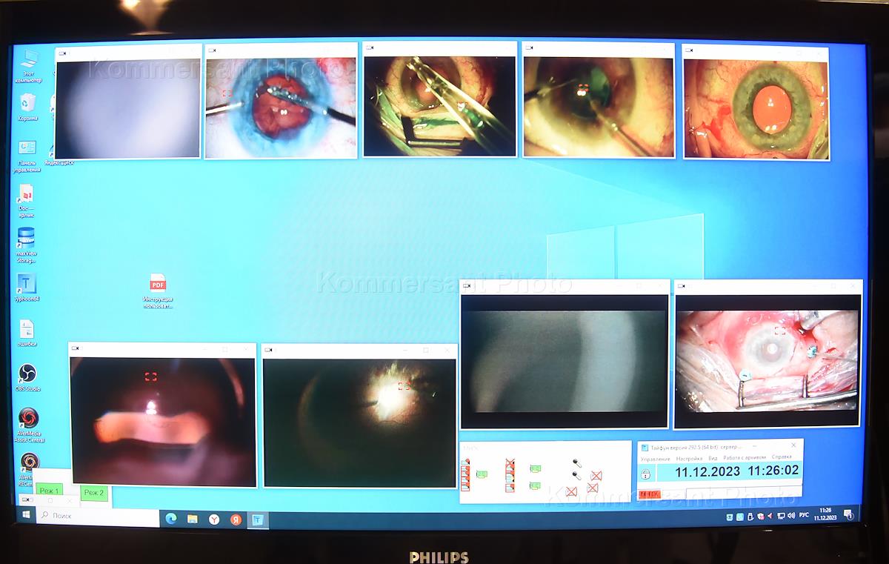The height and width of the screenshot is (564, 889).
Task: Click the padlock icon in Тайфун window
Action: click(645, 474)
